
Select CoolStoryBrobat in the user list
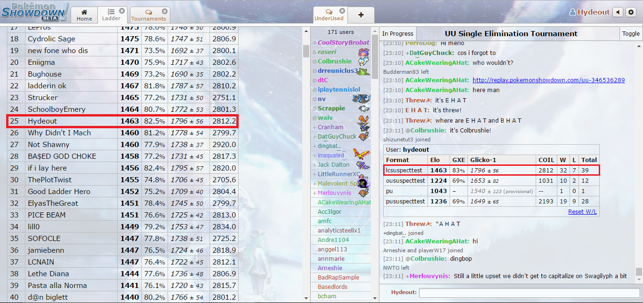click(340, 43)
